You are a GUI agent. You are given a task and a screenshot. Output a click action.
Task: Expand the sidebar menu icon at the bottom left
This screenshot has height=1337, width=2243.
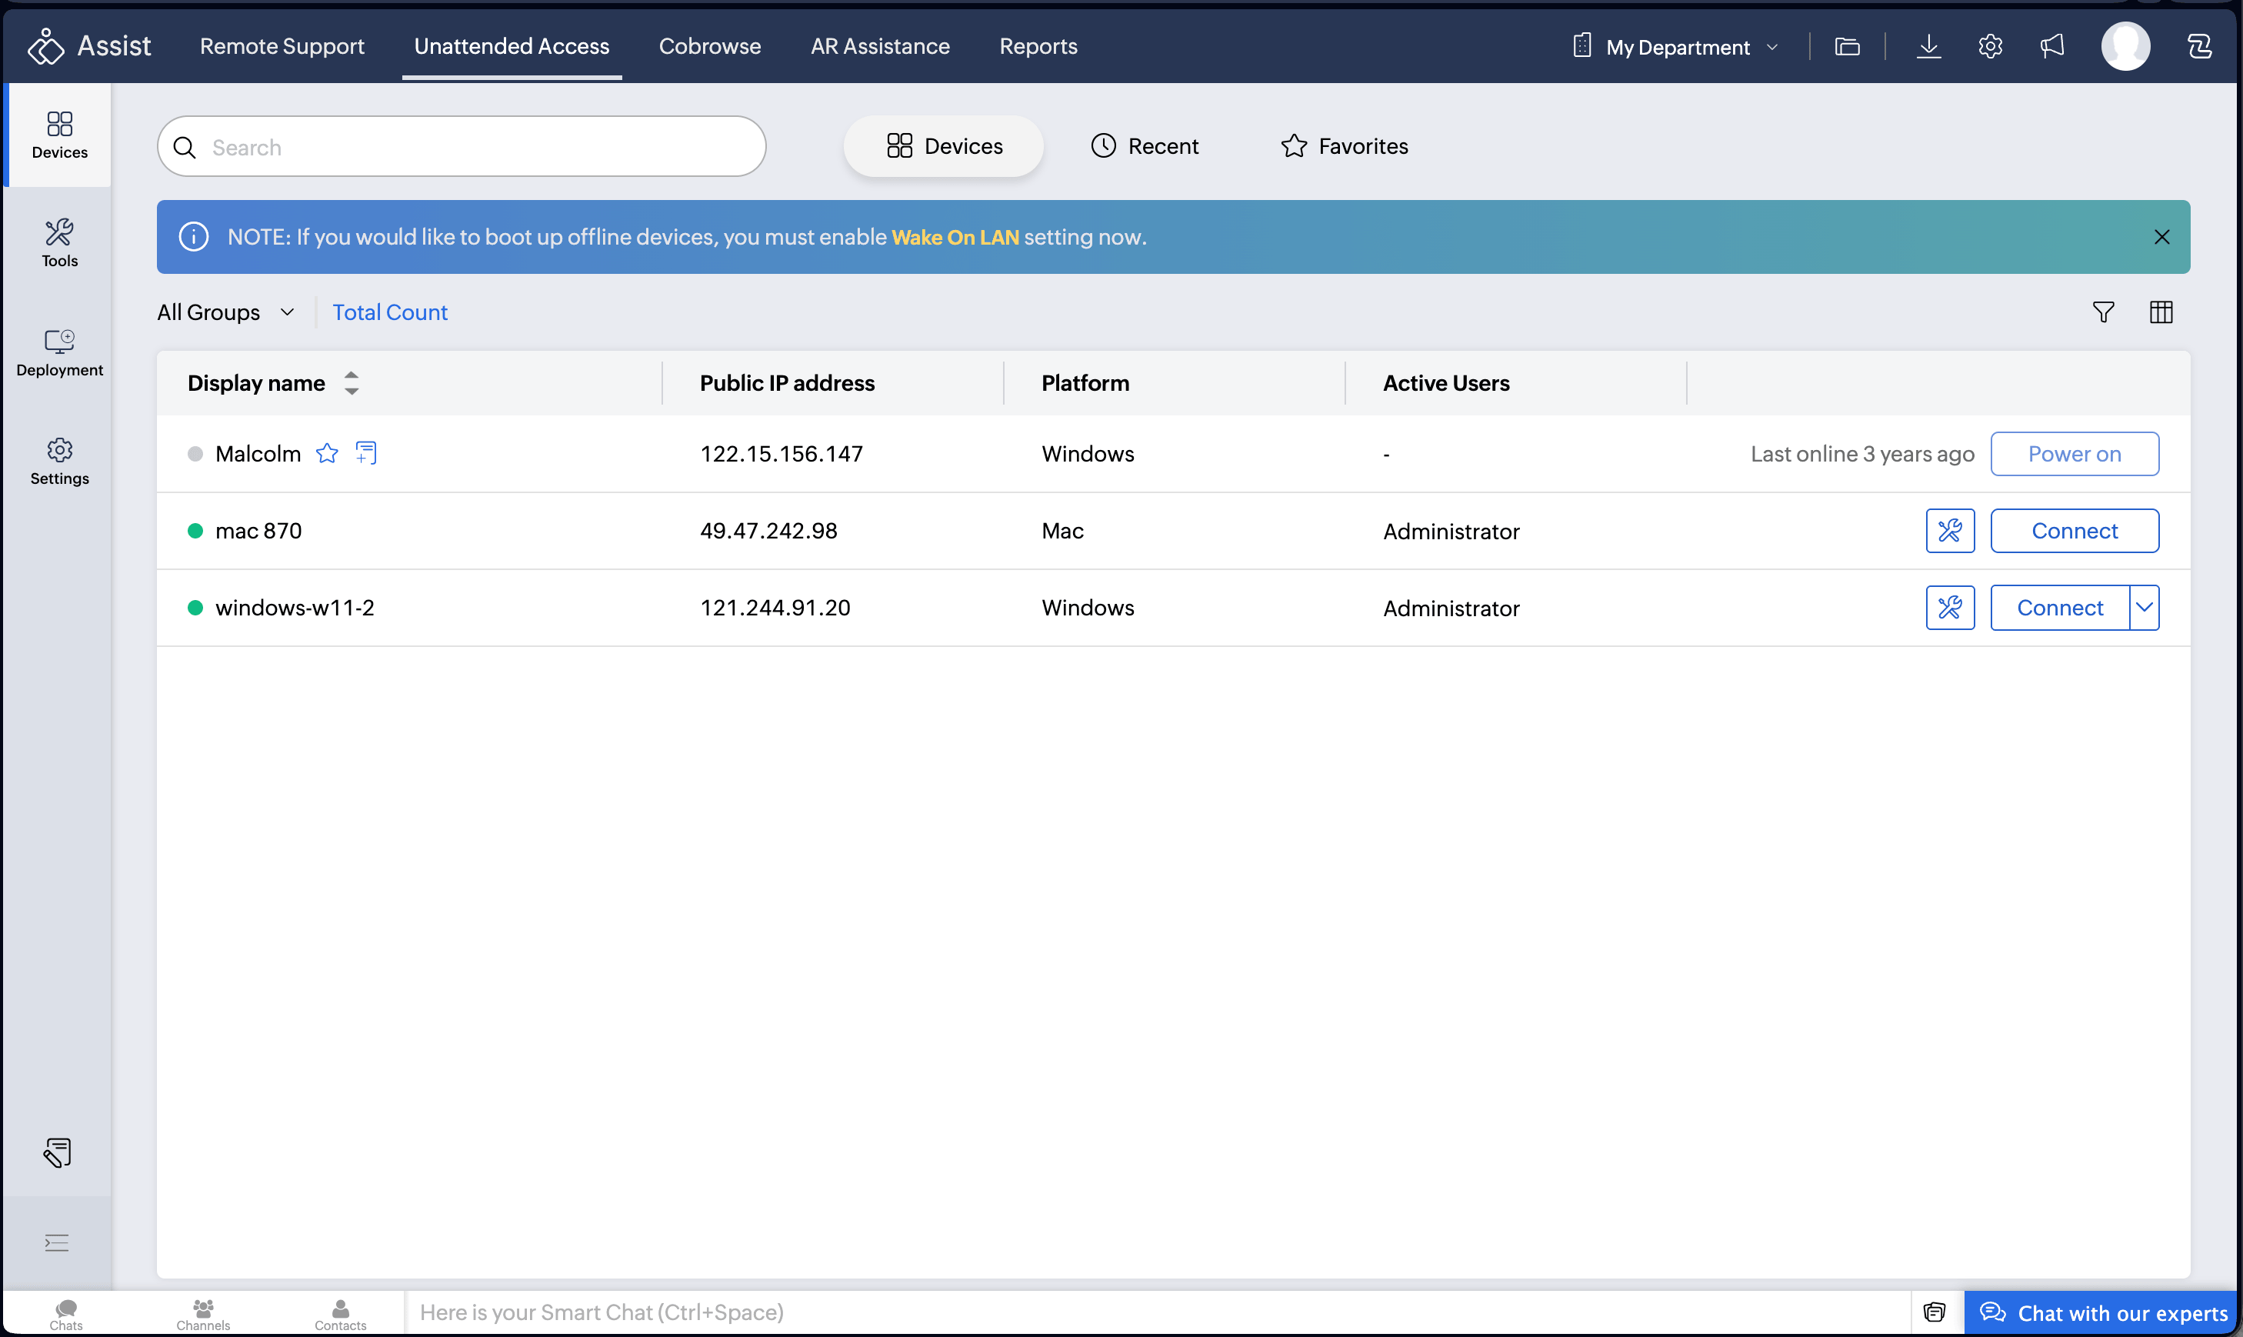pos(57,1243)
